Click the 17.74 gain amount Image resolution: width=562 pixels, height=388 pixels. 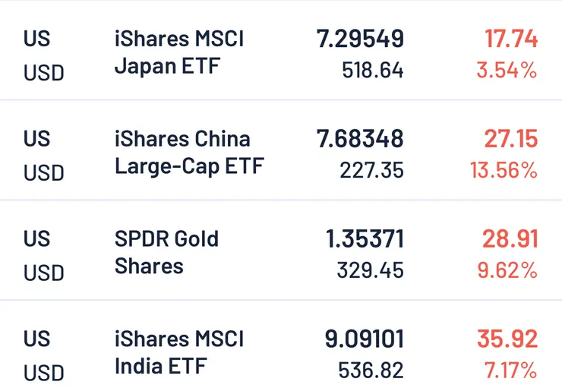(x=510, y=39)
